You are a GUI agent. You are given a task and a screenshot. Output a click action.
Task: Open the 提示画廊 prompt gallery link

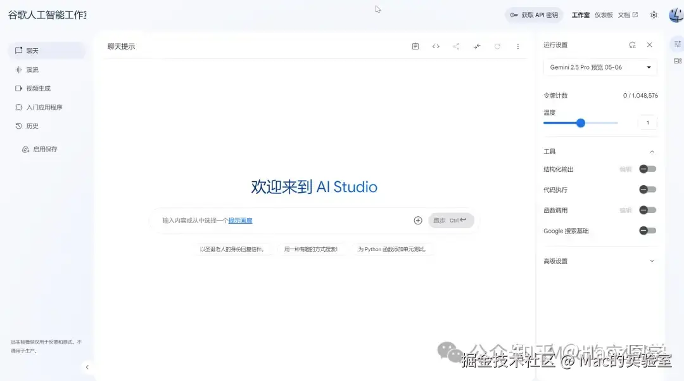pyautogui.click(x=241, y=221)
